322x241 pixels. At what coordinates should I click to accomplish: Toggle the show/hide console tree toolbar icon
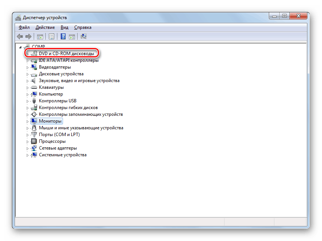click(x=40, y=37)
